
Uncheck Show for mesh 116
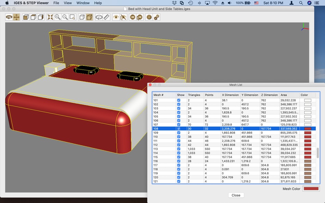[x=179, y=161]
